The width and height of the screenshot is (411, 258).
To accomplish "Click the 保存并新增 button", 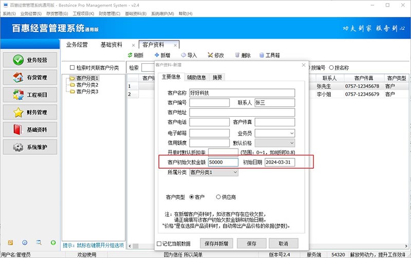I will coord(216,244).
